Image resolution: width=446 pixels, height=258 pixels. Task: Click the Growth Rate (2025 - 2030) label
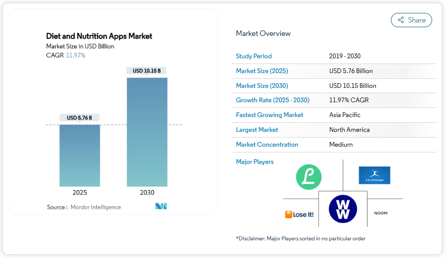(x=273, y=100)
